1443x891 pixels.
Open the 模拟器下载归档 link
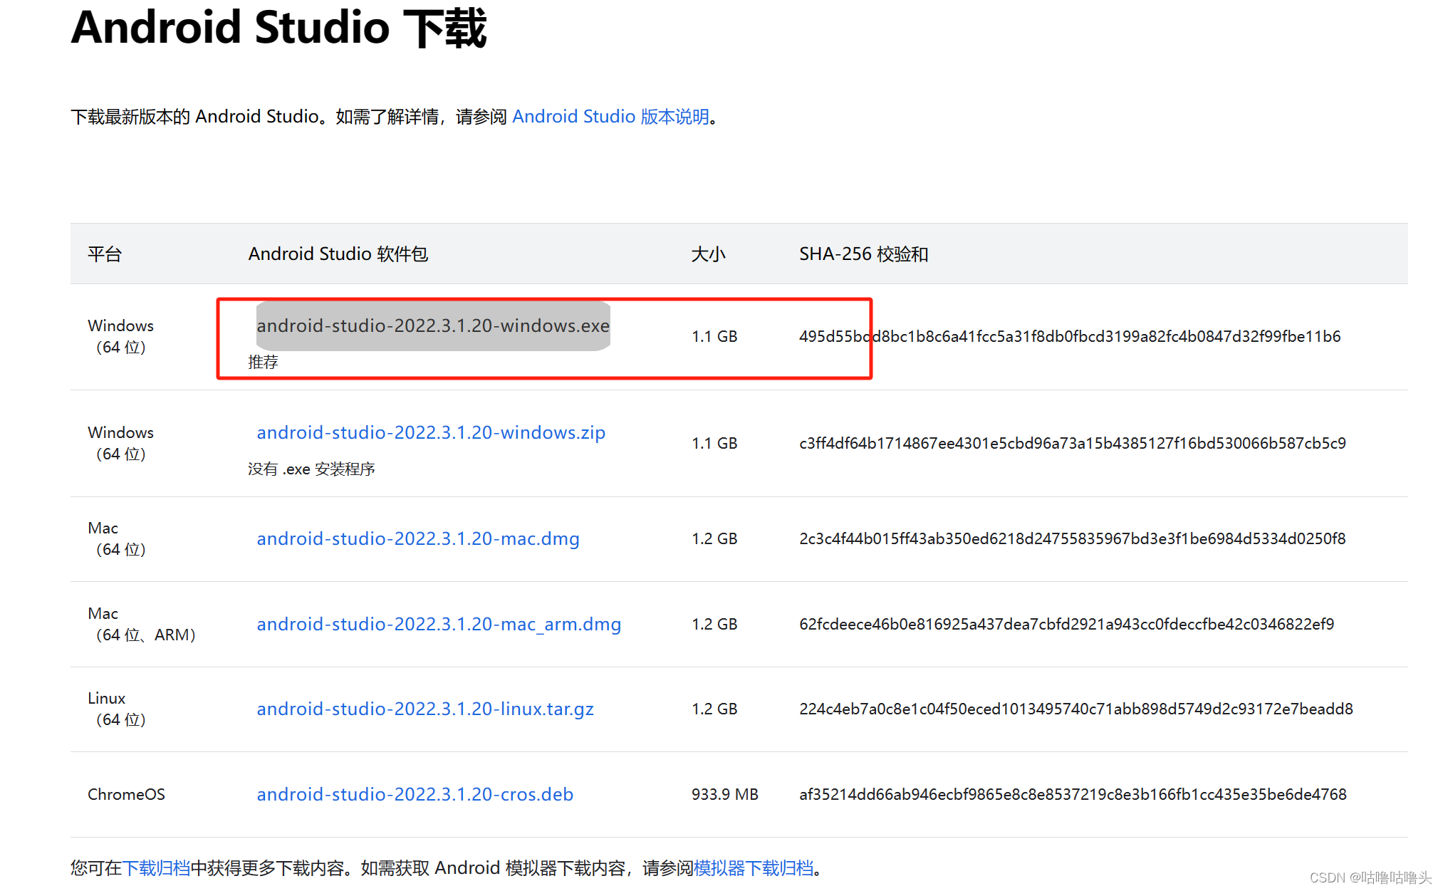[753, 867]
